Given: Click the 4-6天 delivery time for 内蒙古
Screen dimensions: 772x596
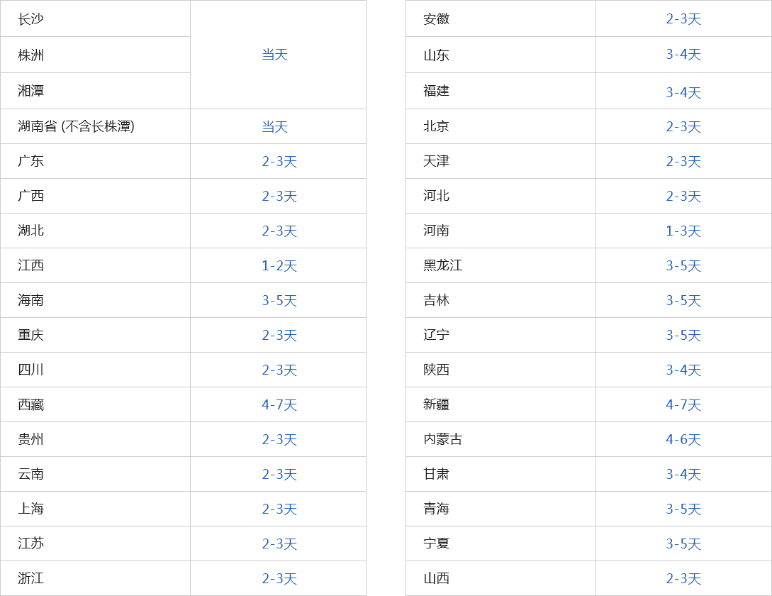Looking at the screenshot, I should pos(683,440).
